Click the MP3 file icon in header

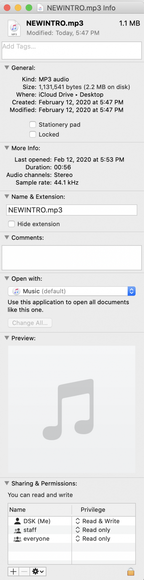coord(14,28)
